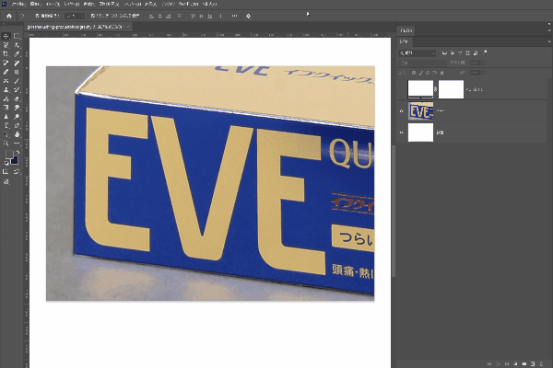Screen dimensions: 553x368
Task: Show the top masked layer
Action: tap(402, 89)
